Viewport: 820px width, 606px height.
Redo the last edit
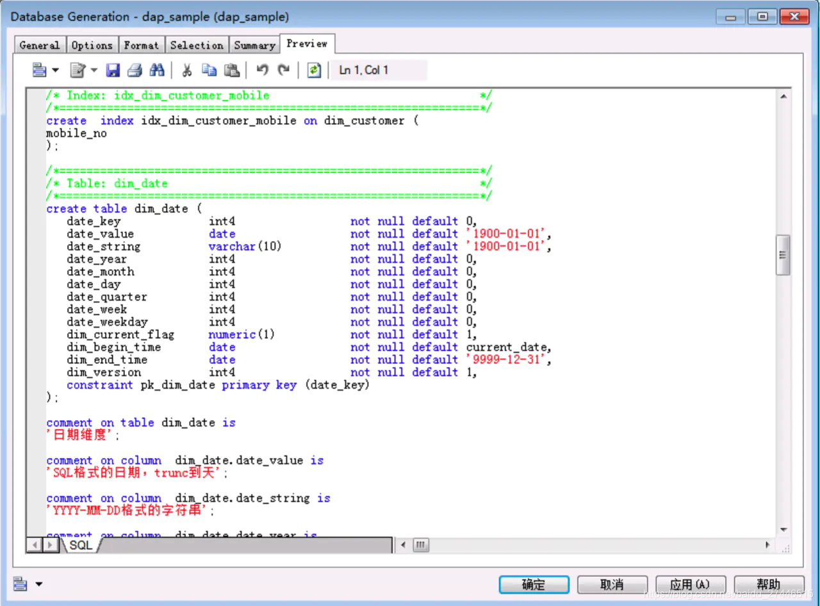click(x=284, y=70)
